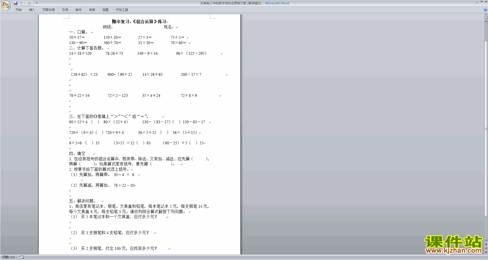Go to the next page with double-down arrow
The image size is (488, 260).
tap(486, 252)
